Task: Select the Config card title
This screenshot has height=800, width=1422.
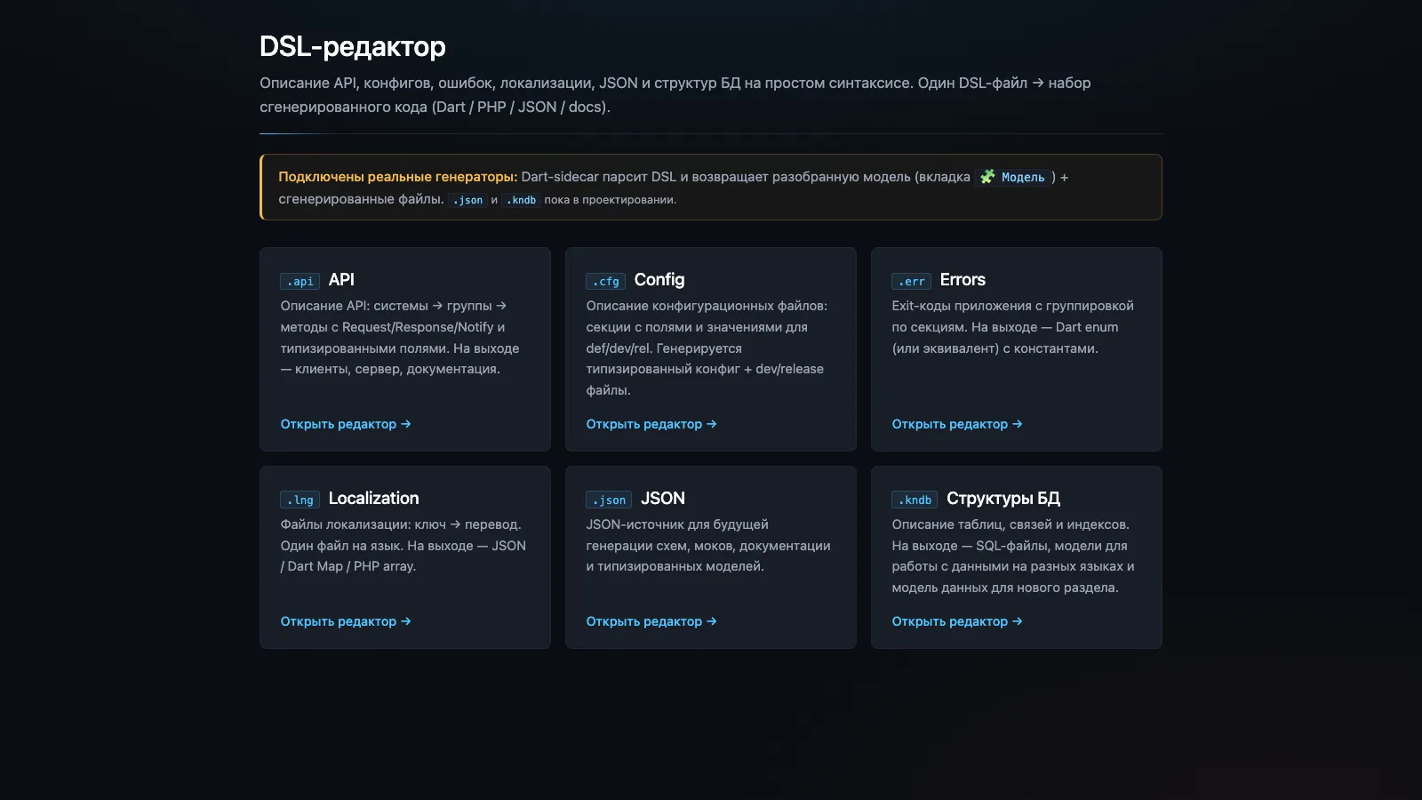Action: [x=659, y=280]
